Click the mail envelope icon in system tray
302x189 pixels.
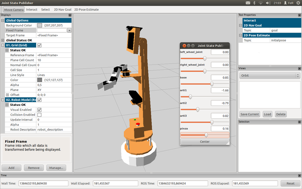248,3
